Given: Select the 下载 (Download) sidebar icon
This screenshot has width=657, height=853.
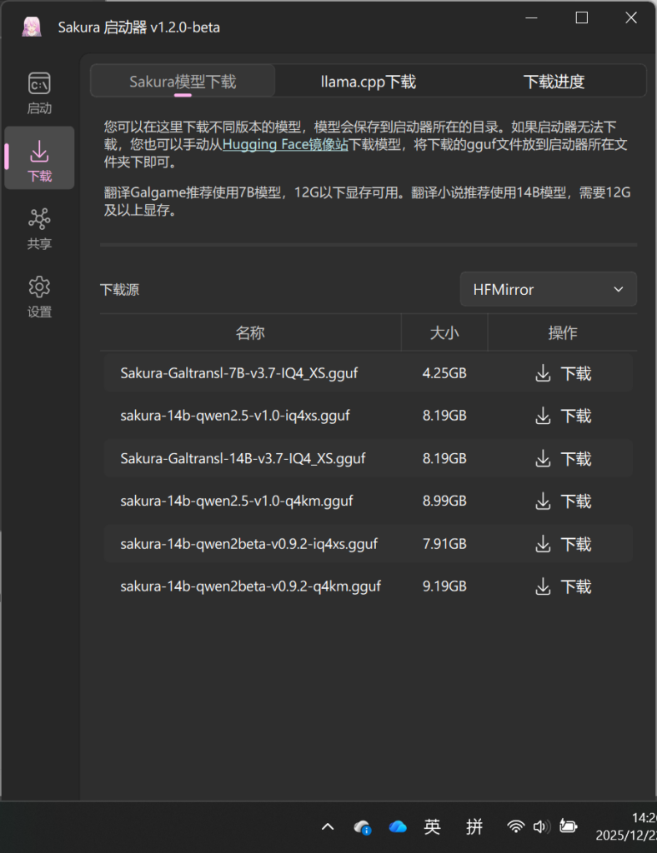Looking at the screenshot, I should tap(39, 160).
